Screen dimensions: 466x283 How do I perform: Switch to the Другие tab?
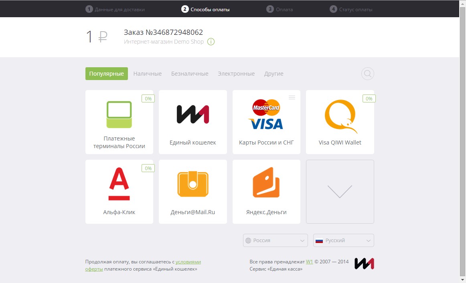[x=274, y=74]
